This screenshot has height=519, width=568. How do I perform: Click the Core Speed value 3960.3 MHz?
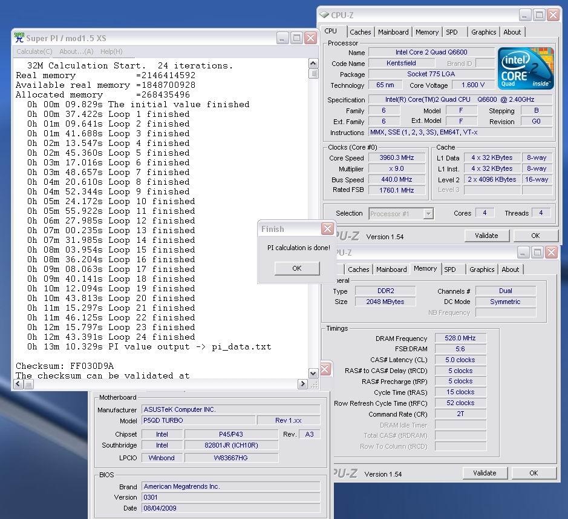tap(397, 158)
